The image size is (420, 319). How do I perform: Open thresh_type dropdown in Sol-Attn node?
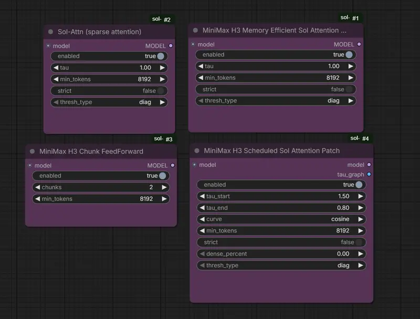coord(109,102)
